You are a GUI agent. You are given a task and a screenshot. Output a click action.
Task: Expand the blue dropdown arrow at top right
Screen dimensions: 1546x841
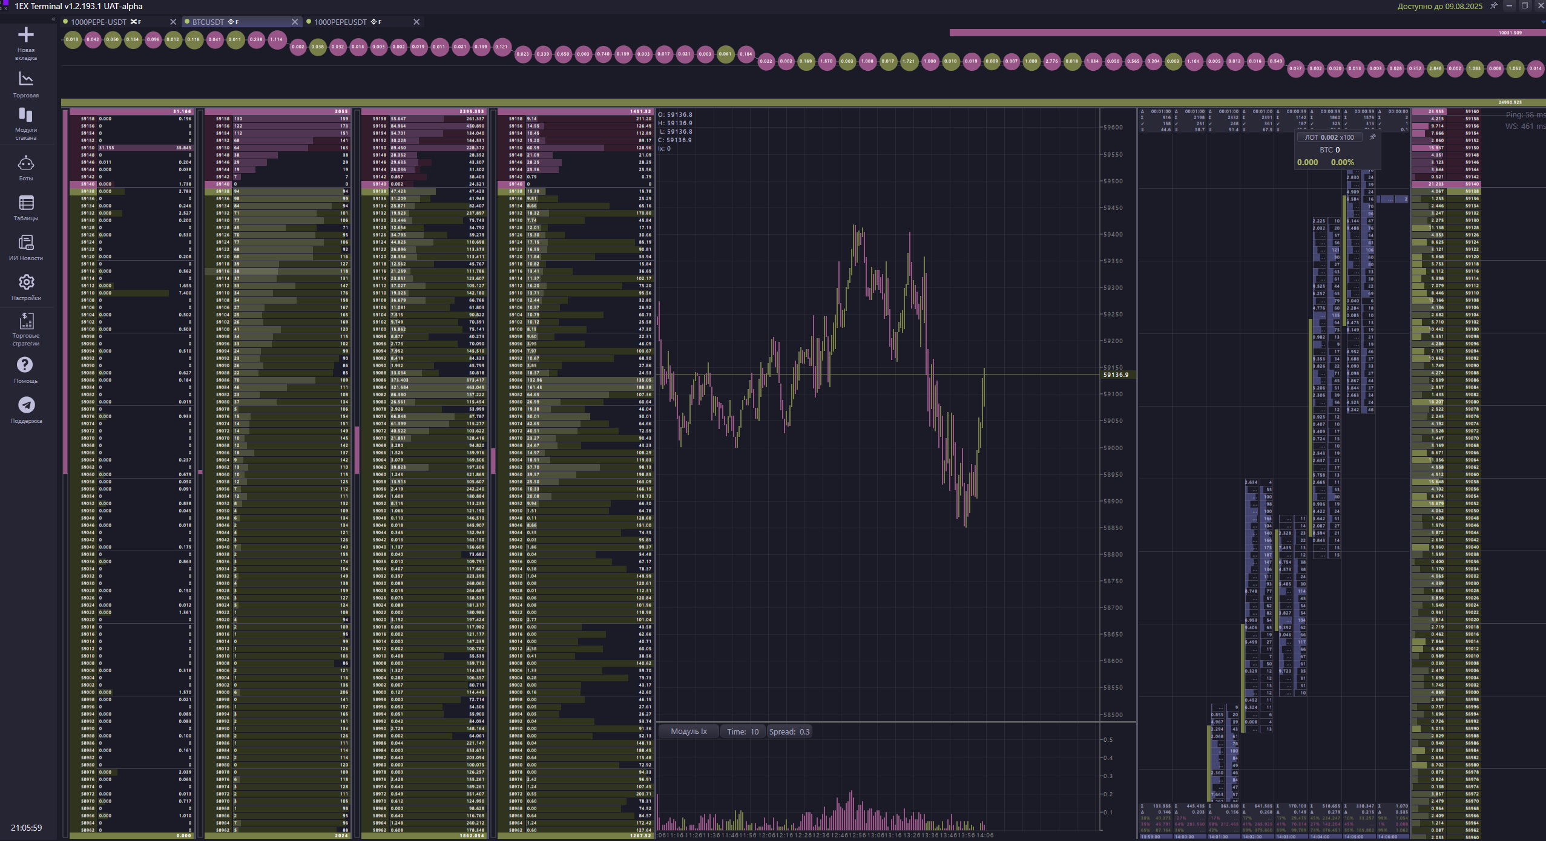click(x=1542, y=22)
